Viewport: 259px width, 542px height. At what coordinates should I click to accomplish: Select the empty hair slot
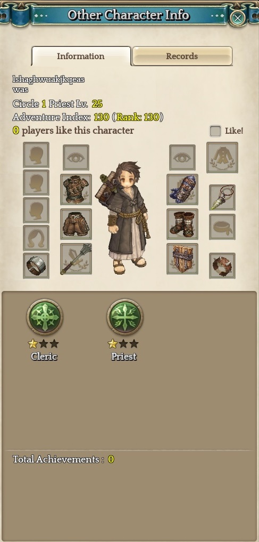[36, 238]
